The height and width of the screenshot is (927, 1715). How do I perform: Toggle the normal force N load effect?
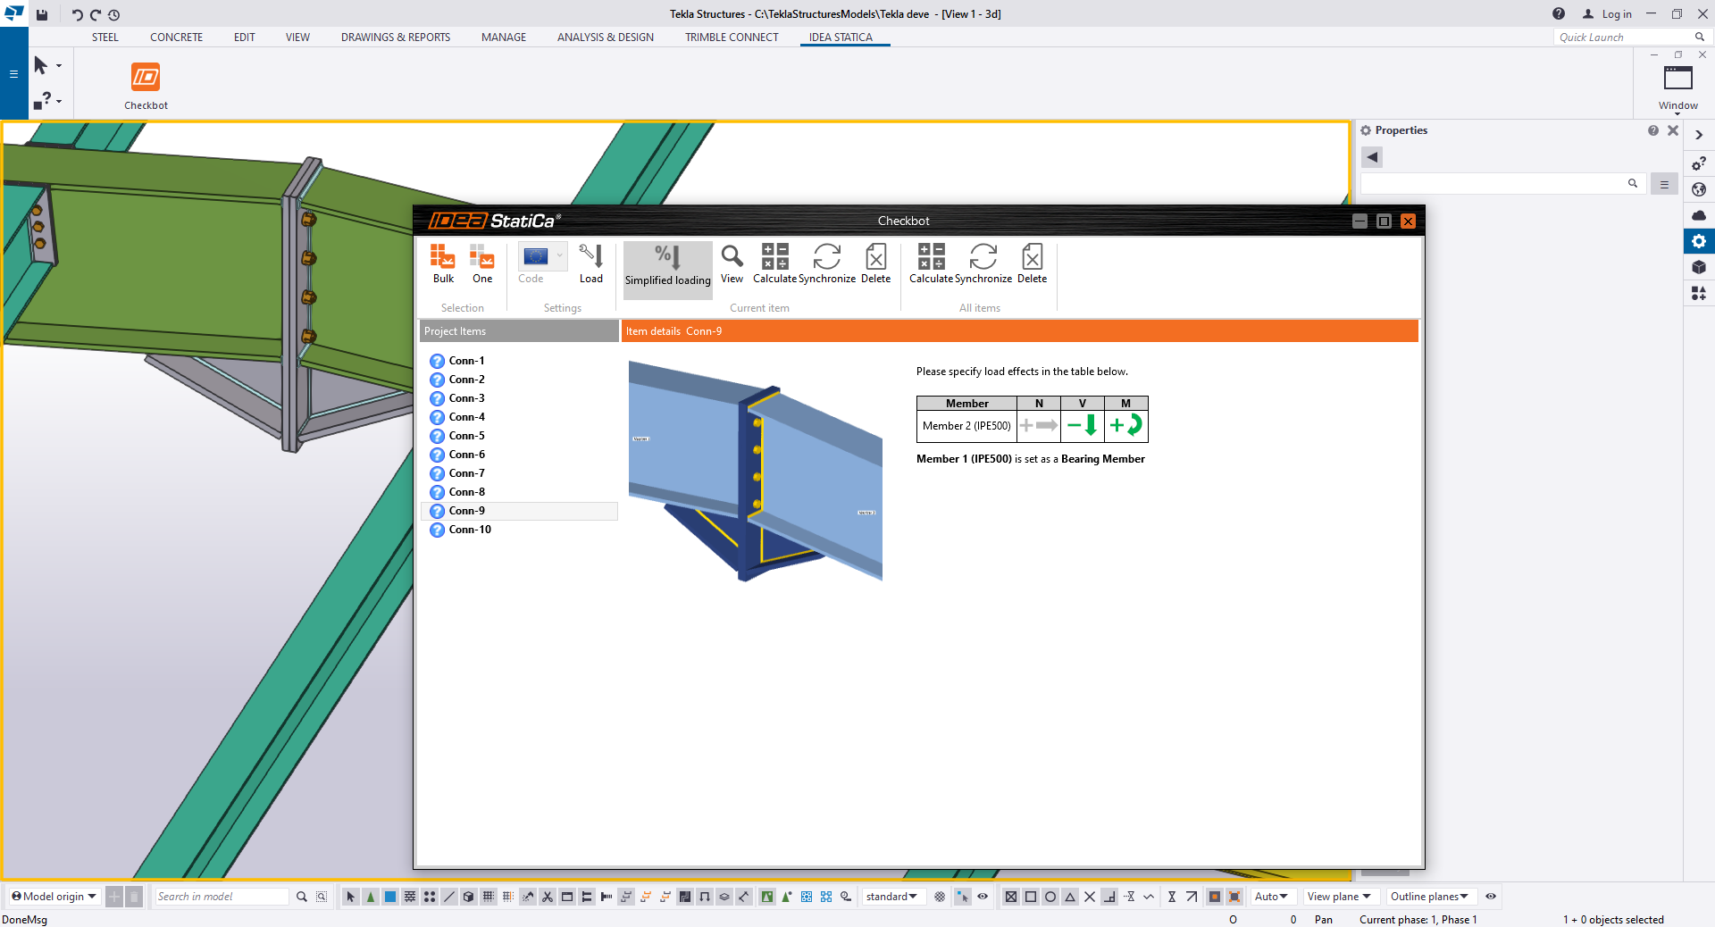[1039, 426]
